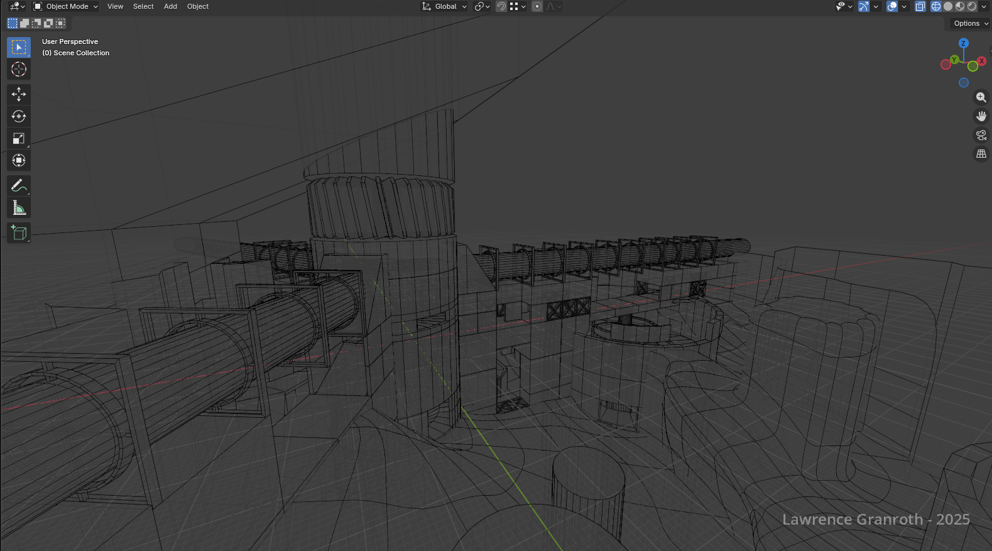Enable proportional editing
This screenshot has width=992, height=551.
pyautogui.click(x=537, y=6)
